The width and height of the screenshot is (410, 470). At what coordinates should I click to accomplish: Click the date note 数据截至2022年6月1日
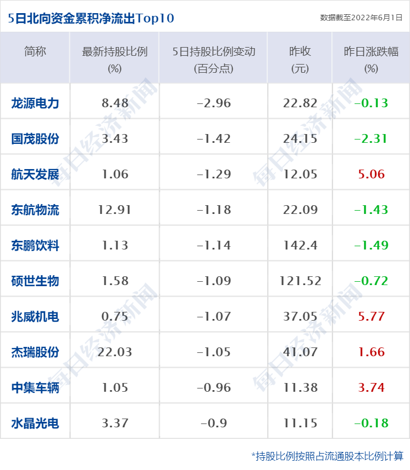[x=361, y=18]
